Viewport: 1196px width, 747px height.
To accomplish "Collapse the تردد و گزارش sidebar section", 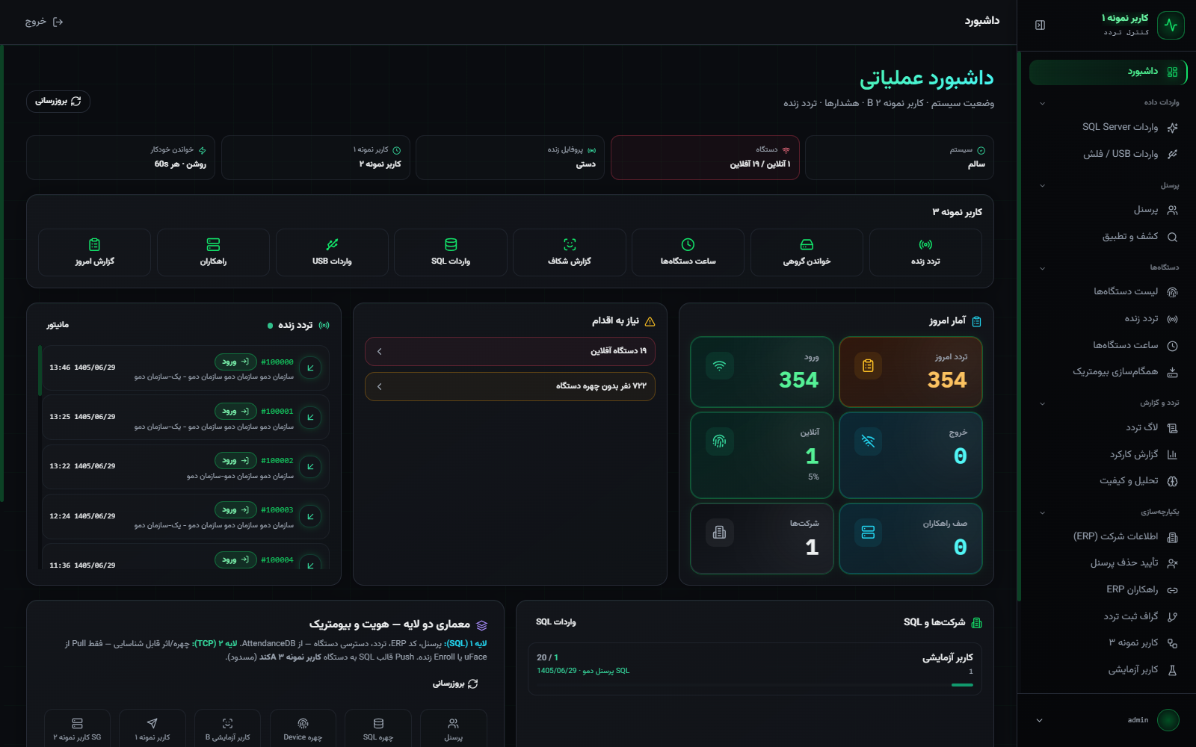I will pyautogui.click(x=1042, y=403).
